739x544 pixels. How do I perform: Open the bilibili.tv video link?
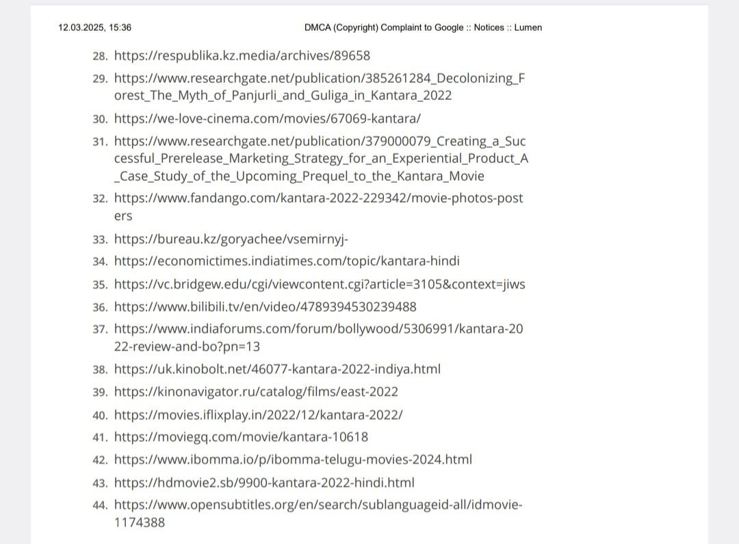tap(265, 307)
